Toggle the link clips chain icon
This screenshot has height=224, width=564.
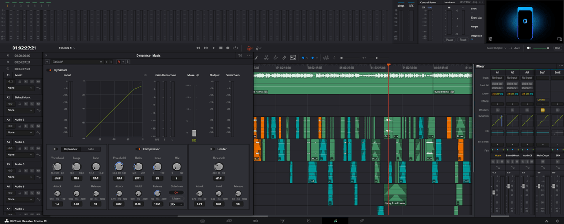[x=284, y=58]
